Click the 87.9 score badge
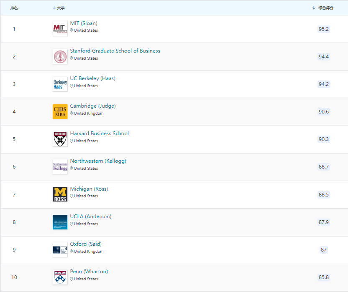The image size is (348, 292). click(x=324, y=222)
